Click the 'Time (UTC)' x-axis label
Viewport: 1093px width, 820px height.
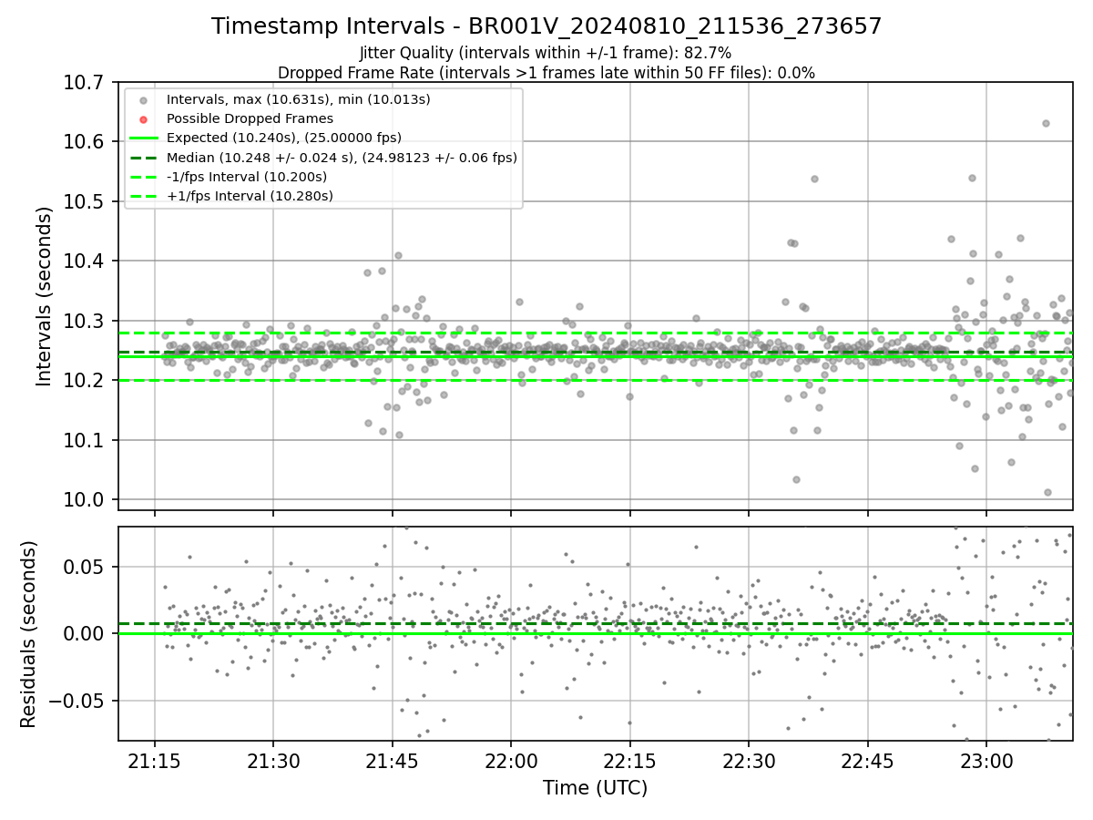click(x=595, y=788)
